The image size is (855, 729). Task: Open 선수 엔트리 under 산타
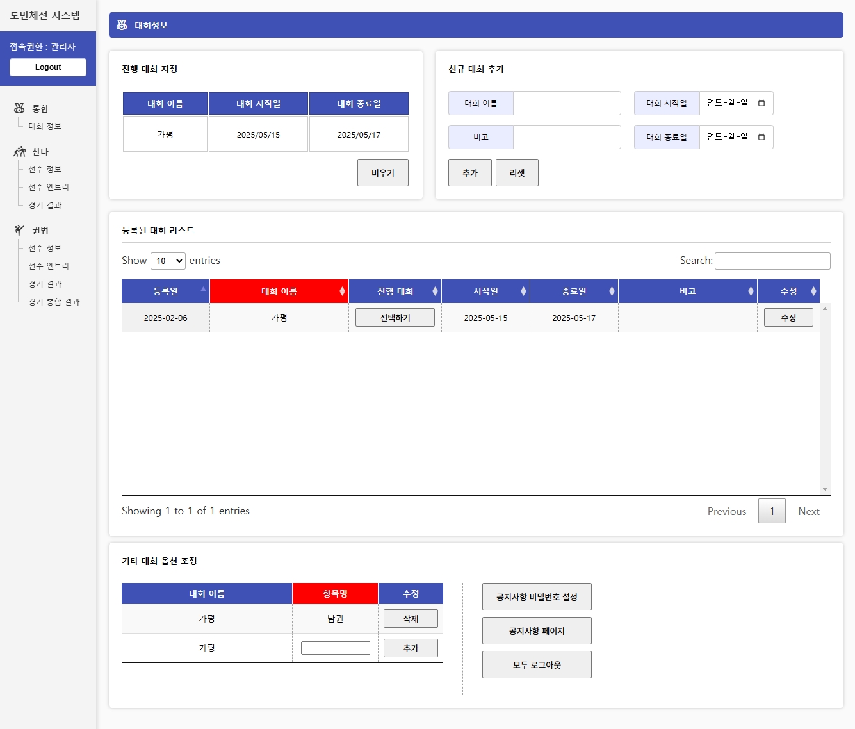click(49, 187)
